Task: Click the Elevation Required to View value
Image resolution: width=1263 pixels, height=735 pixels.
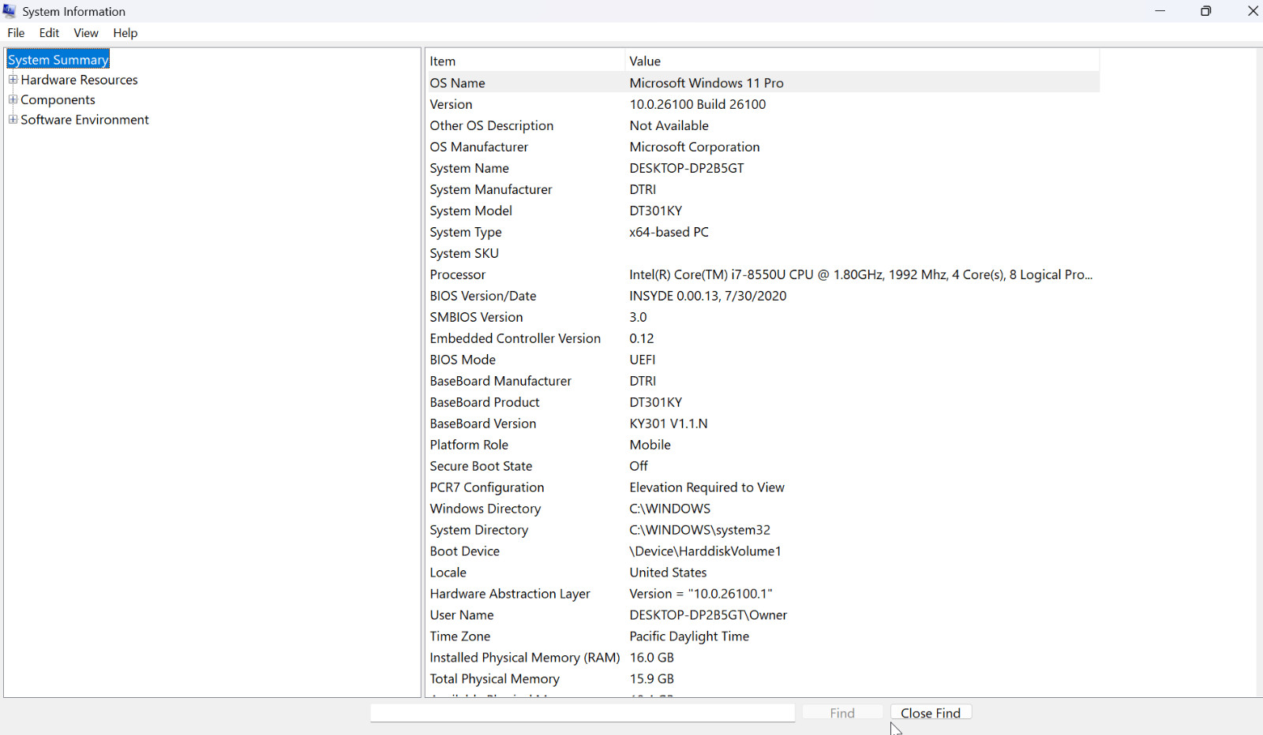Action: tap(707, 487)
